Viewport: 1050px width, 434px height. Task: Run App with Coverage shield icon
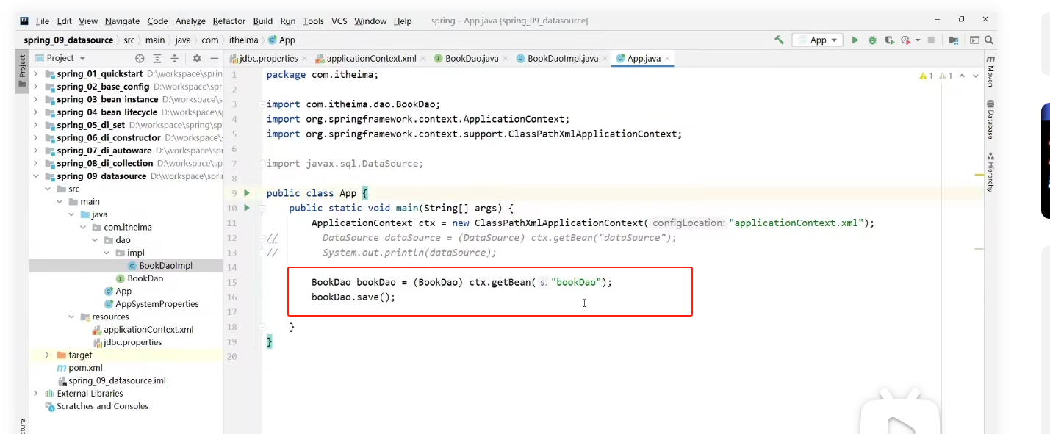[889, 40]
